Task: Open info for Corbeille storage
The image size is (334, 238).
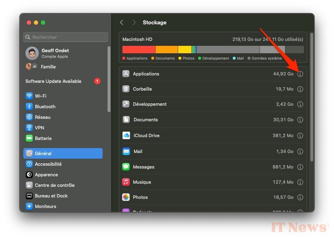Action: (x=300, y=89)
